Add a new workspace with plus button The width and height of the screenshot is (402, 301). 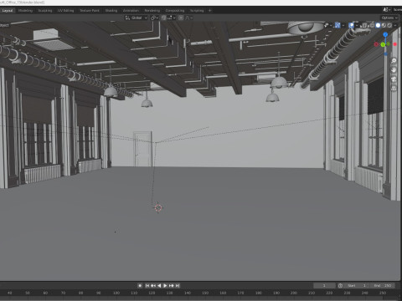[210, 11]
